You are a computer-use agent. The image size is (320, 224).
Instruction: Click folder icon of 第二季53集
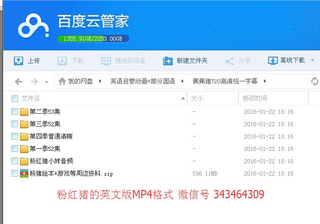[24, 112]
